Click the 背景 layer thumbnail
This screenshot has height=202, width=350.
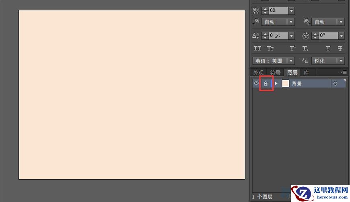(286, 84)
